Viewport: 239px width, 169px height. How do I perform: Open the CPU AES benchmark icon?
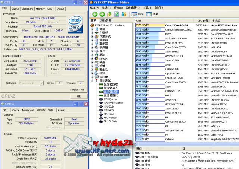(101, 110)
